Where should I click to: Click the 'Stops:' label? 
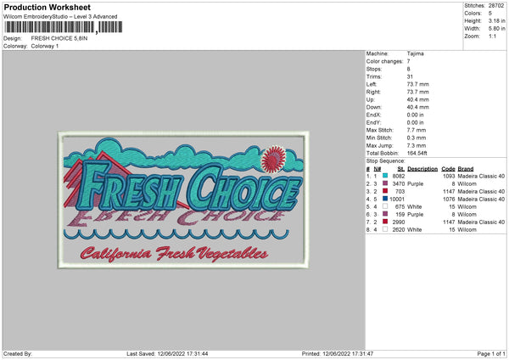[374, 69]
